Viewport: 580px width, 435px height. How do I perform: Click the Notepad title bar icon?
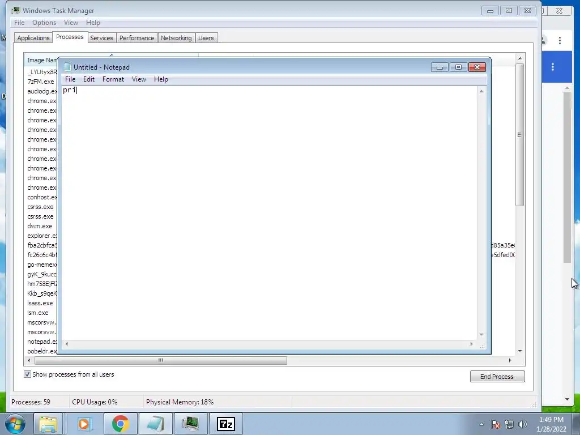(x=67, y=67)
